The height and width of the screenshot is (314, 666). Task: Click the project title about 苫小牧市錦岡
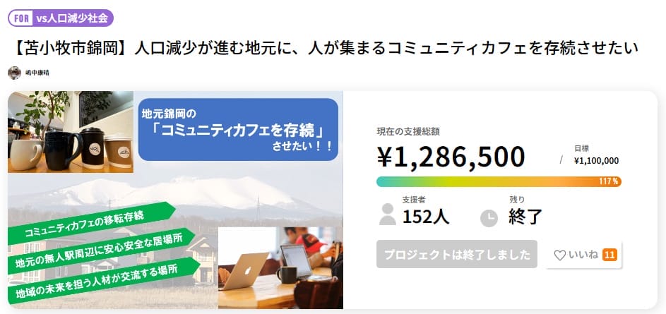coord(326,49)
